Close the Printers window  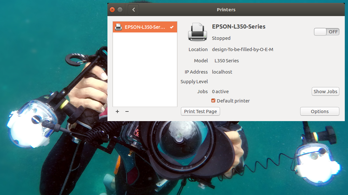(112, 10)
